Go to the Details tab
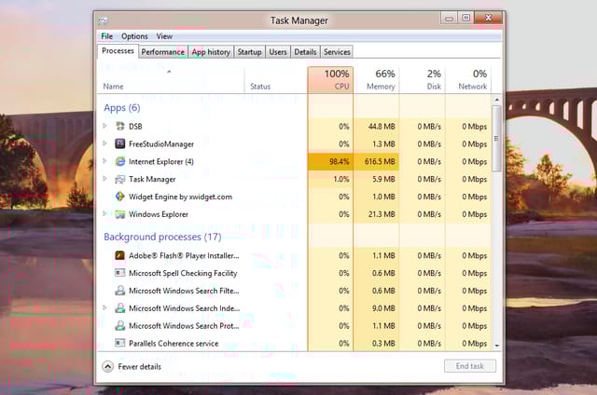The image size is (597, 395). (x=305, y=52)
